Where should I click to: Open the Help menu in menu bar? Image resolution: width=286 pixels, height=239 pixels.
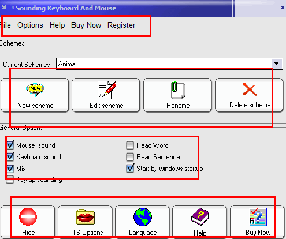tap(57, 25)
